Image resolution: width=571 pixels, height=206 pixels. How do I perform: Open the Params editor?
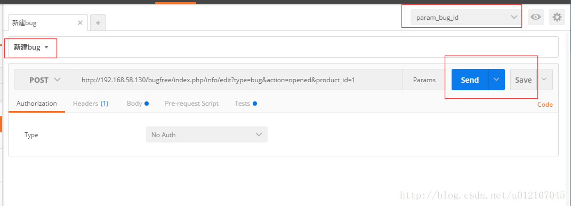point(424,80)
